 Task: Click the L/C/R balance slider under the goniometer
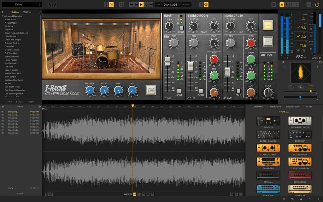[300, 97]
